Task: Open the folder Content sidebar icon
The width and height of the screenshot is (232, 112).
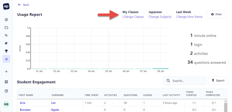Action: click(x=6, y=27)
